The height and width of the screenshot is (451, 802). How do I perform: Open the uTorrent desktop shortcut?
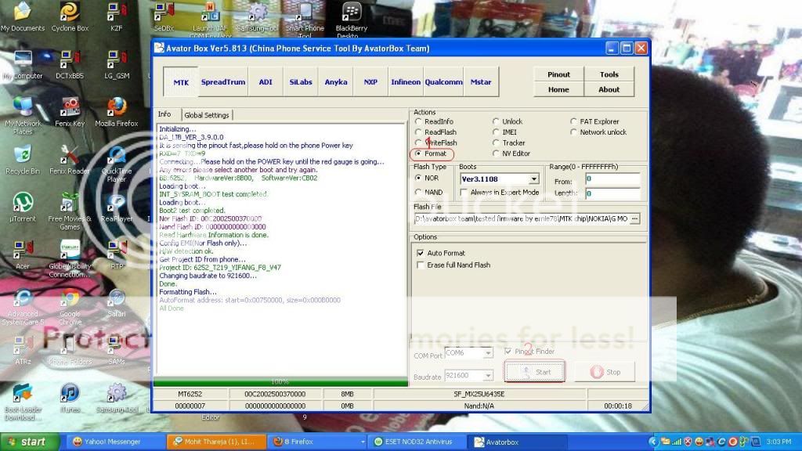[23, 204]
